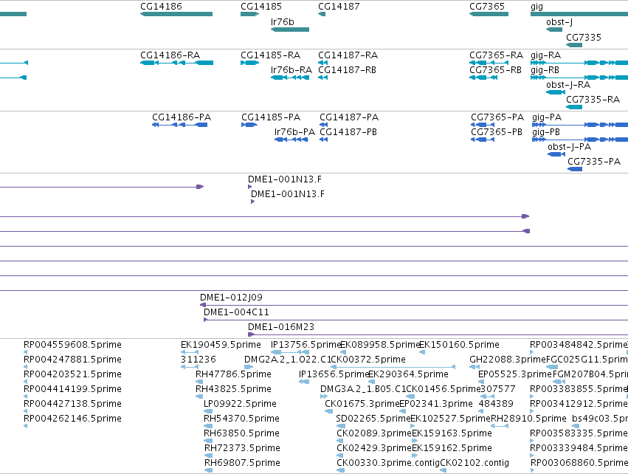Viewport: 628px width, 474px height.
Task: Open the IP13656.5prime EST label
Action: (x=334, y=374)
